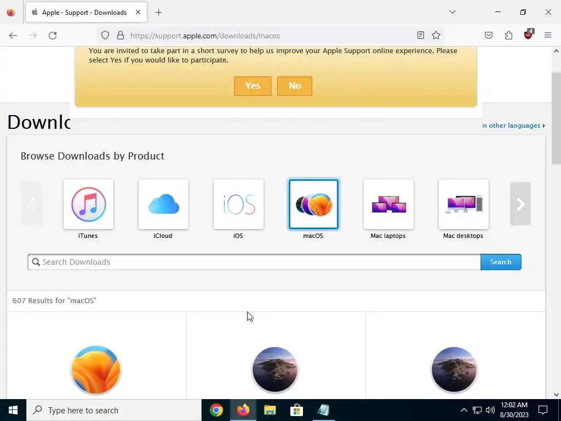Click the address bar URL

tap(205, 36)
